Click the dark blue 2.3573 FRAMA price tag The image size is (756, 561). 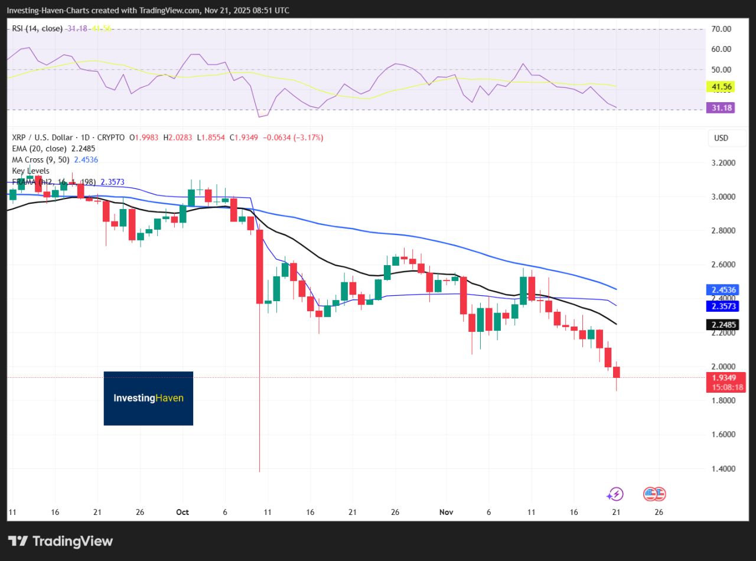click(725, 307)
